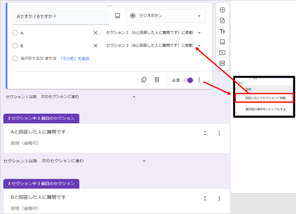Insert an image into the question title
Screen dimensions: 296x214
coord(117,16)
